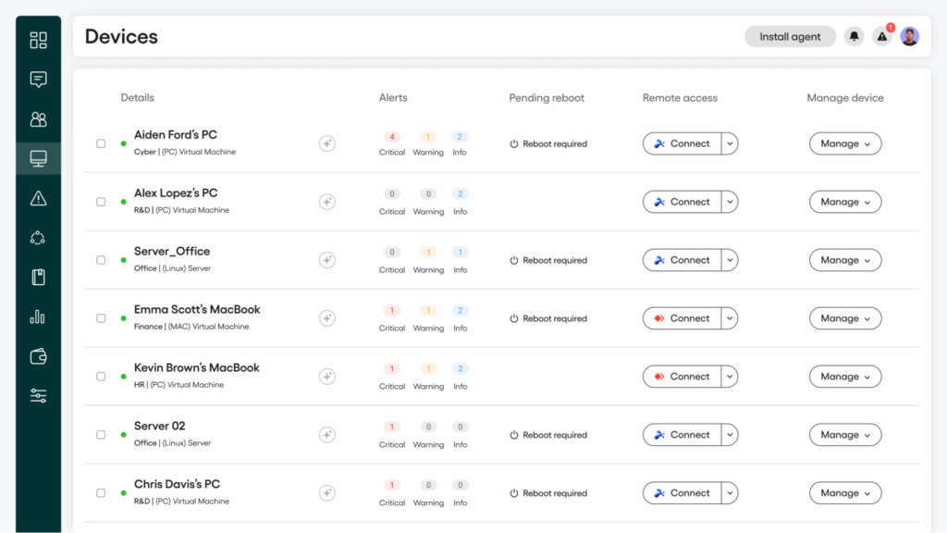Expand the Connect dropdown arrow for Emma Scott's MacBook
The height and width of the screenshot is (533, 947).
pyautogui.click(x=730, y=318)
